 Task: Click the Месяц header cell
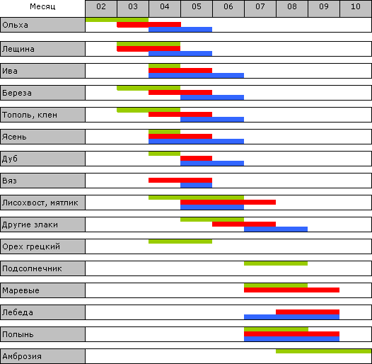(42, 6)
